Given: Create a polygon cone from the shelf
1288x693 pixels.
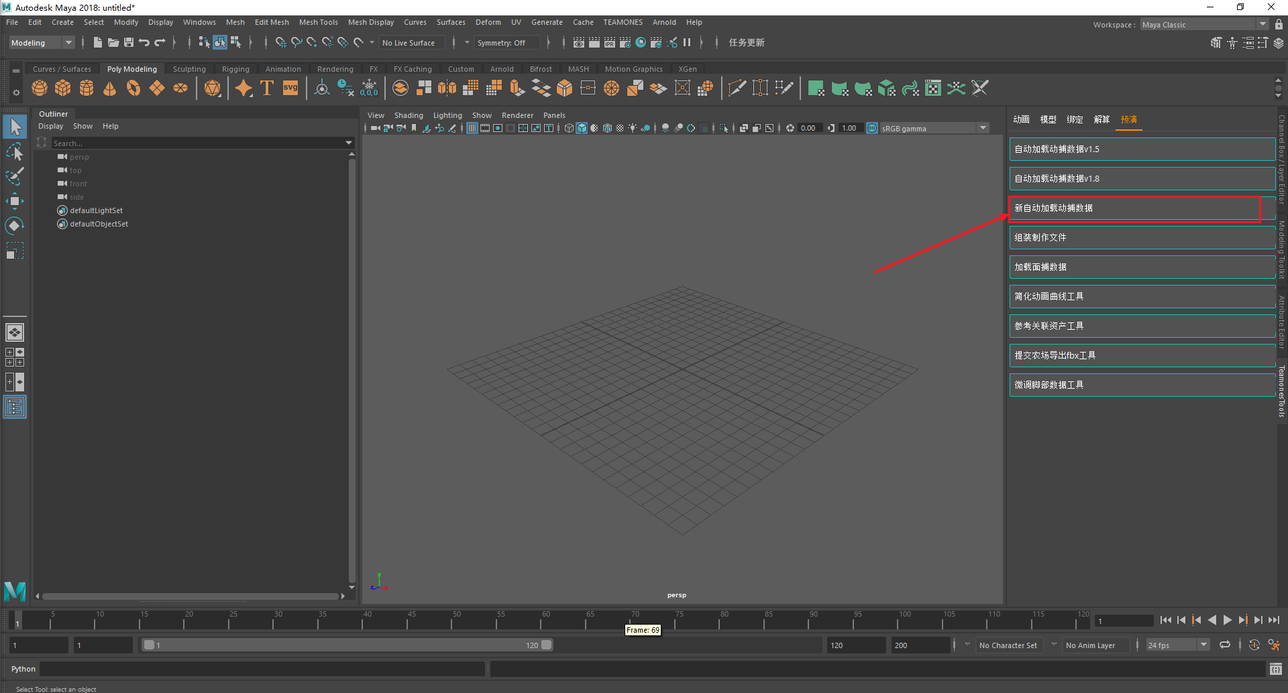Looking at the screenshot, I should pos(110,88).
